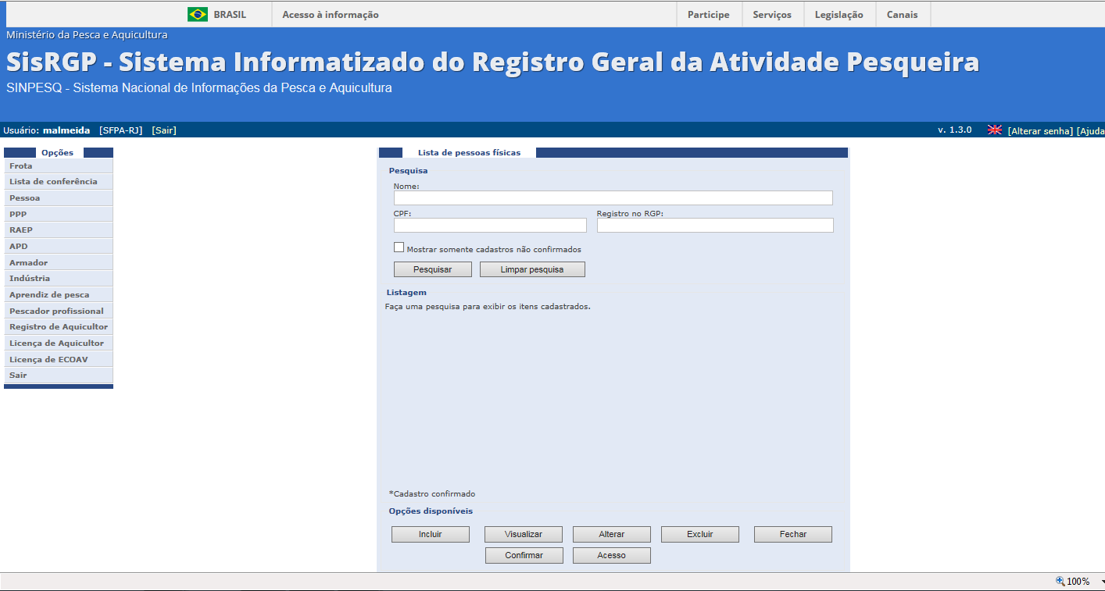This screenshot has width=1105, height=591.
Task: Click the '*Cadastro confirmado' note
Action: tap(432, 493)
